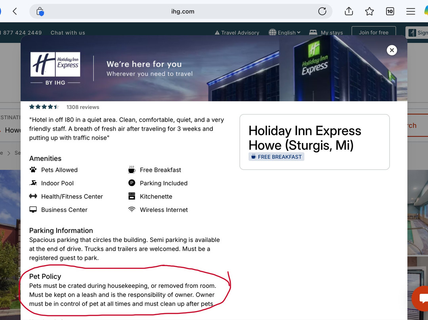Screen dimensions: 428x320
Task: Open the tab switcher showing 10 tabs
Action: point(390,11)
